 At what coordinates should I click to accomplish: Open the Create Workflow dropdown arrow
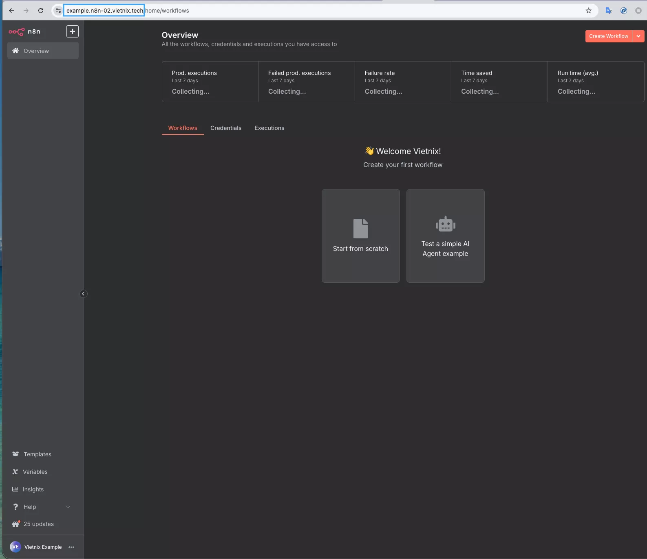(638, 36)
